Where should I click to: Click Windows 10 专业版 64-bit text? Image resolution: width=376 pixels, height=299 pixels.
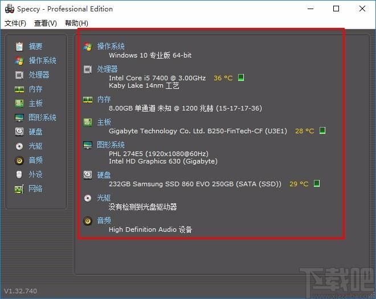pyautogui.click(x=150, y=55)
